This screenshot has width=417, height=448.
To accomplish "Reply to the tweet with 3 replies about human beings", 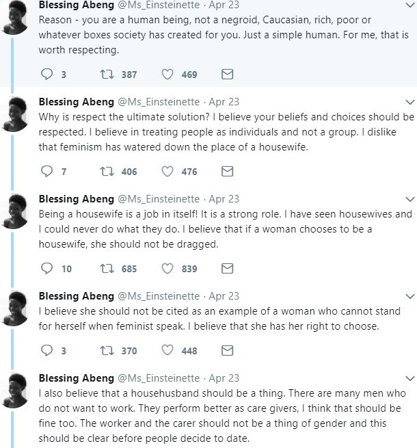I will (47, 74).
